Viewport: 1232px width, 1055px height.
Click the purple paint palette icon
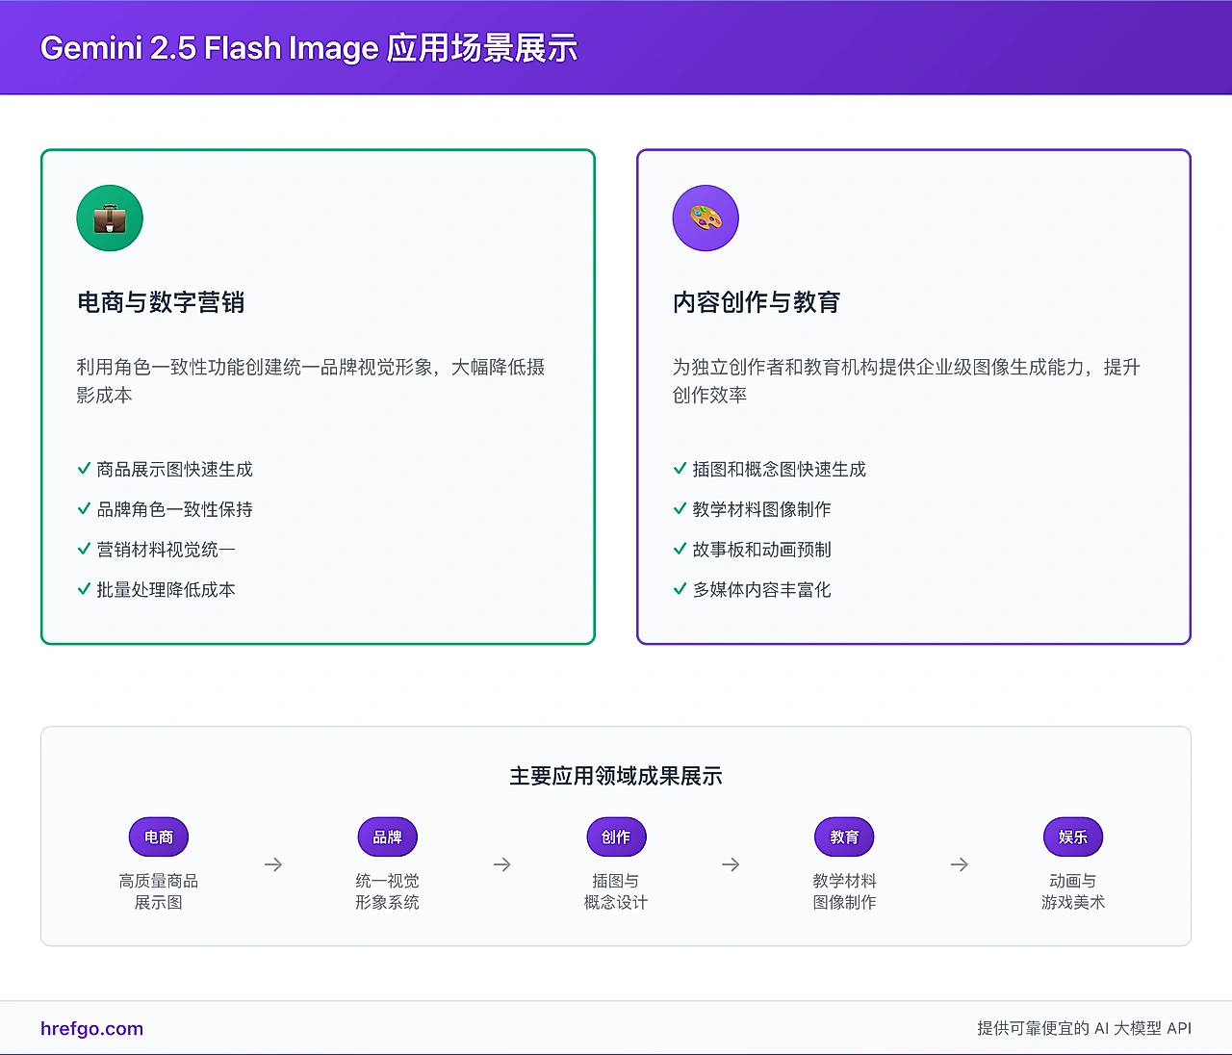(x=706, y=219)
